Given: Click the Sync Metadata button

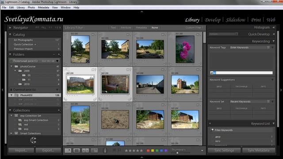Looking at the screenshot, I should click(x=259, y=150).
